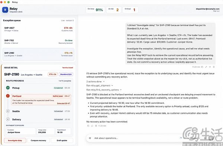Open the Model selected dropdown
The width and height of the screenshot is (223, 146).
point(192,138)
